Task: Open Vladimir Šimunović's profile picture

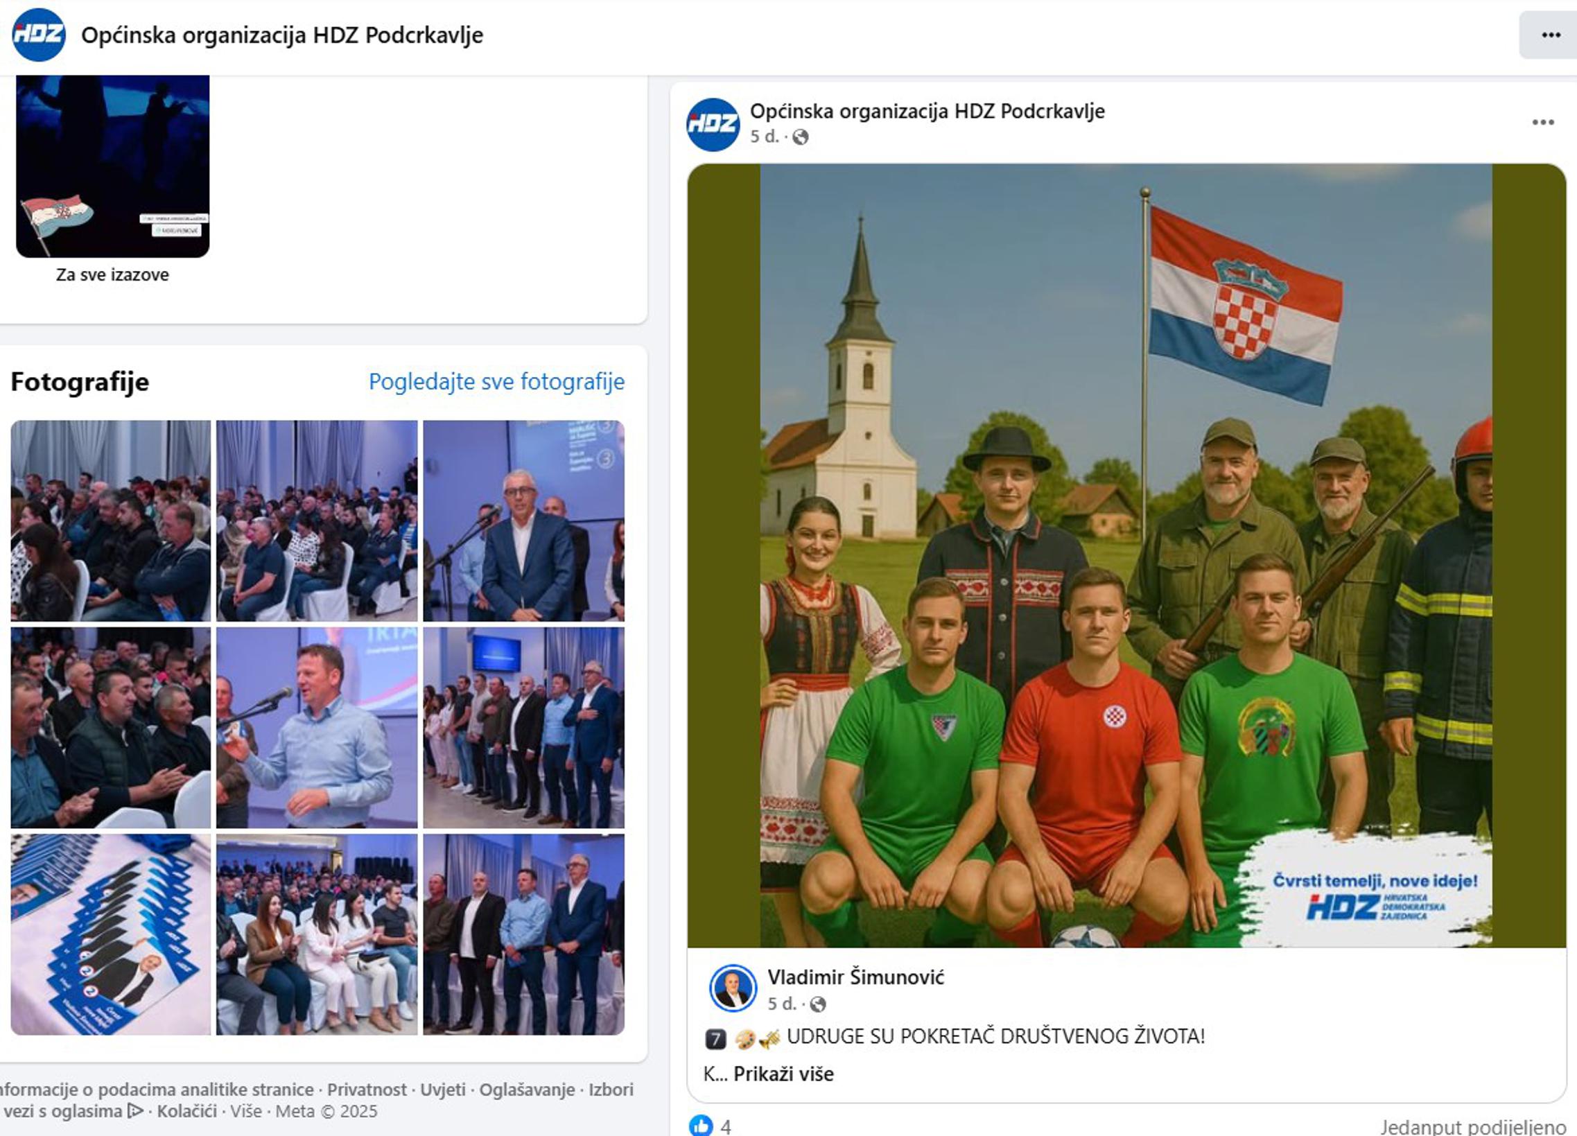Action: tap(733, 988)
